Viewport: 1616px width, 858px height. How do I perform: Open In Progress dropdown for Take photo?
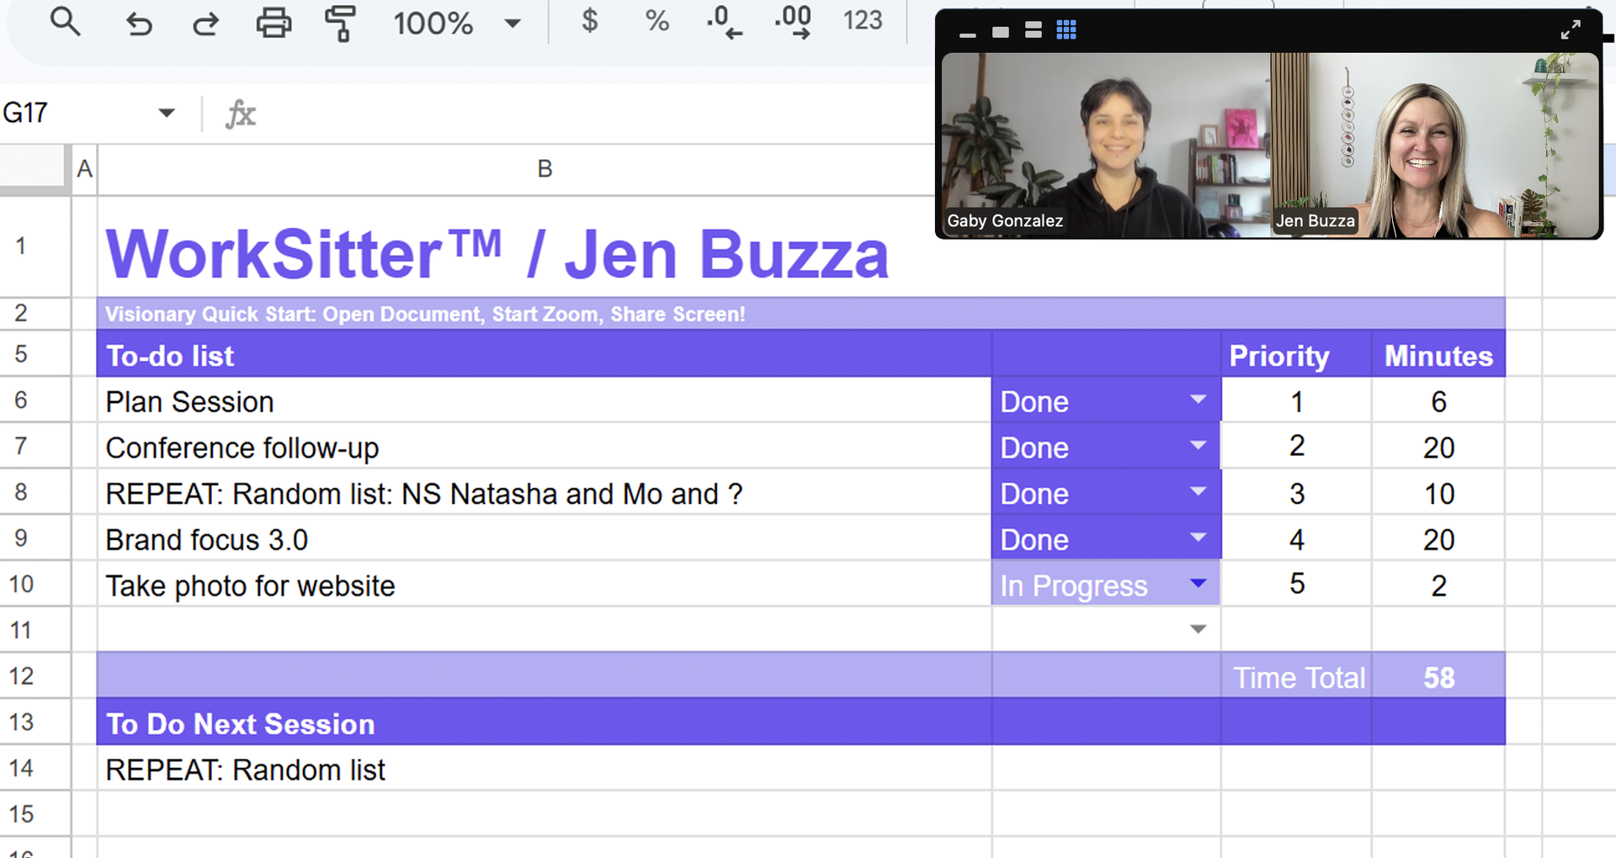1199,583
